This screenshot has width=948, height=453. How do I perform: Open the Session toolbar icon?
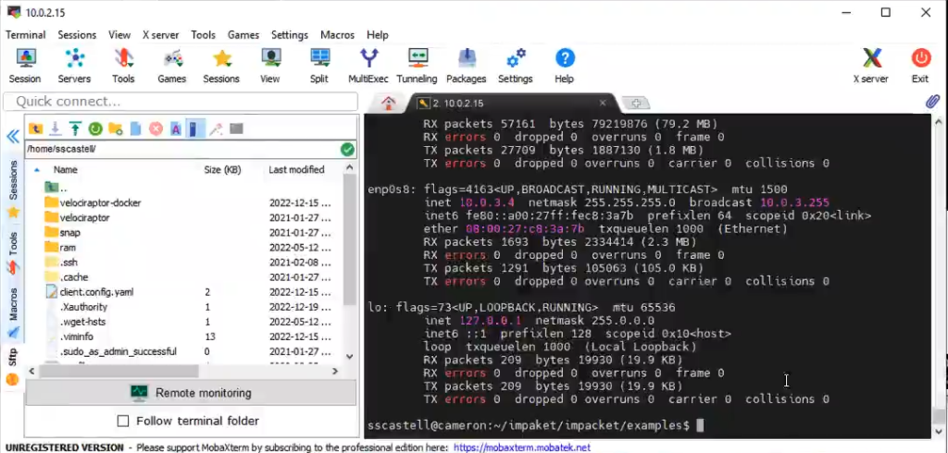[x=25, y=66]
